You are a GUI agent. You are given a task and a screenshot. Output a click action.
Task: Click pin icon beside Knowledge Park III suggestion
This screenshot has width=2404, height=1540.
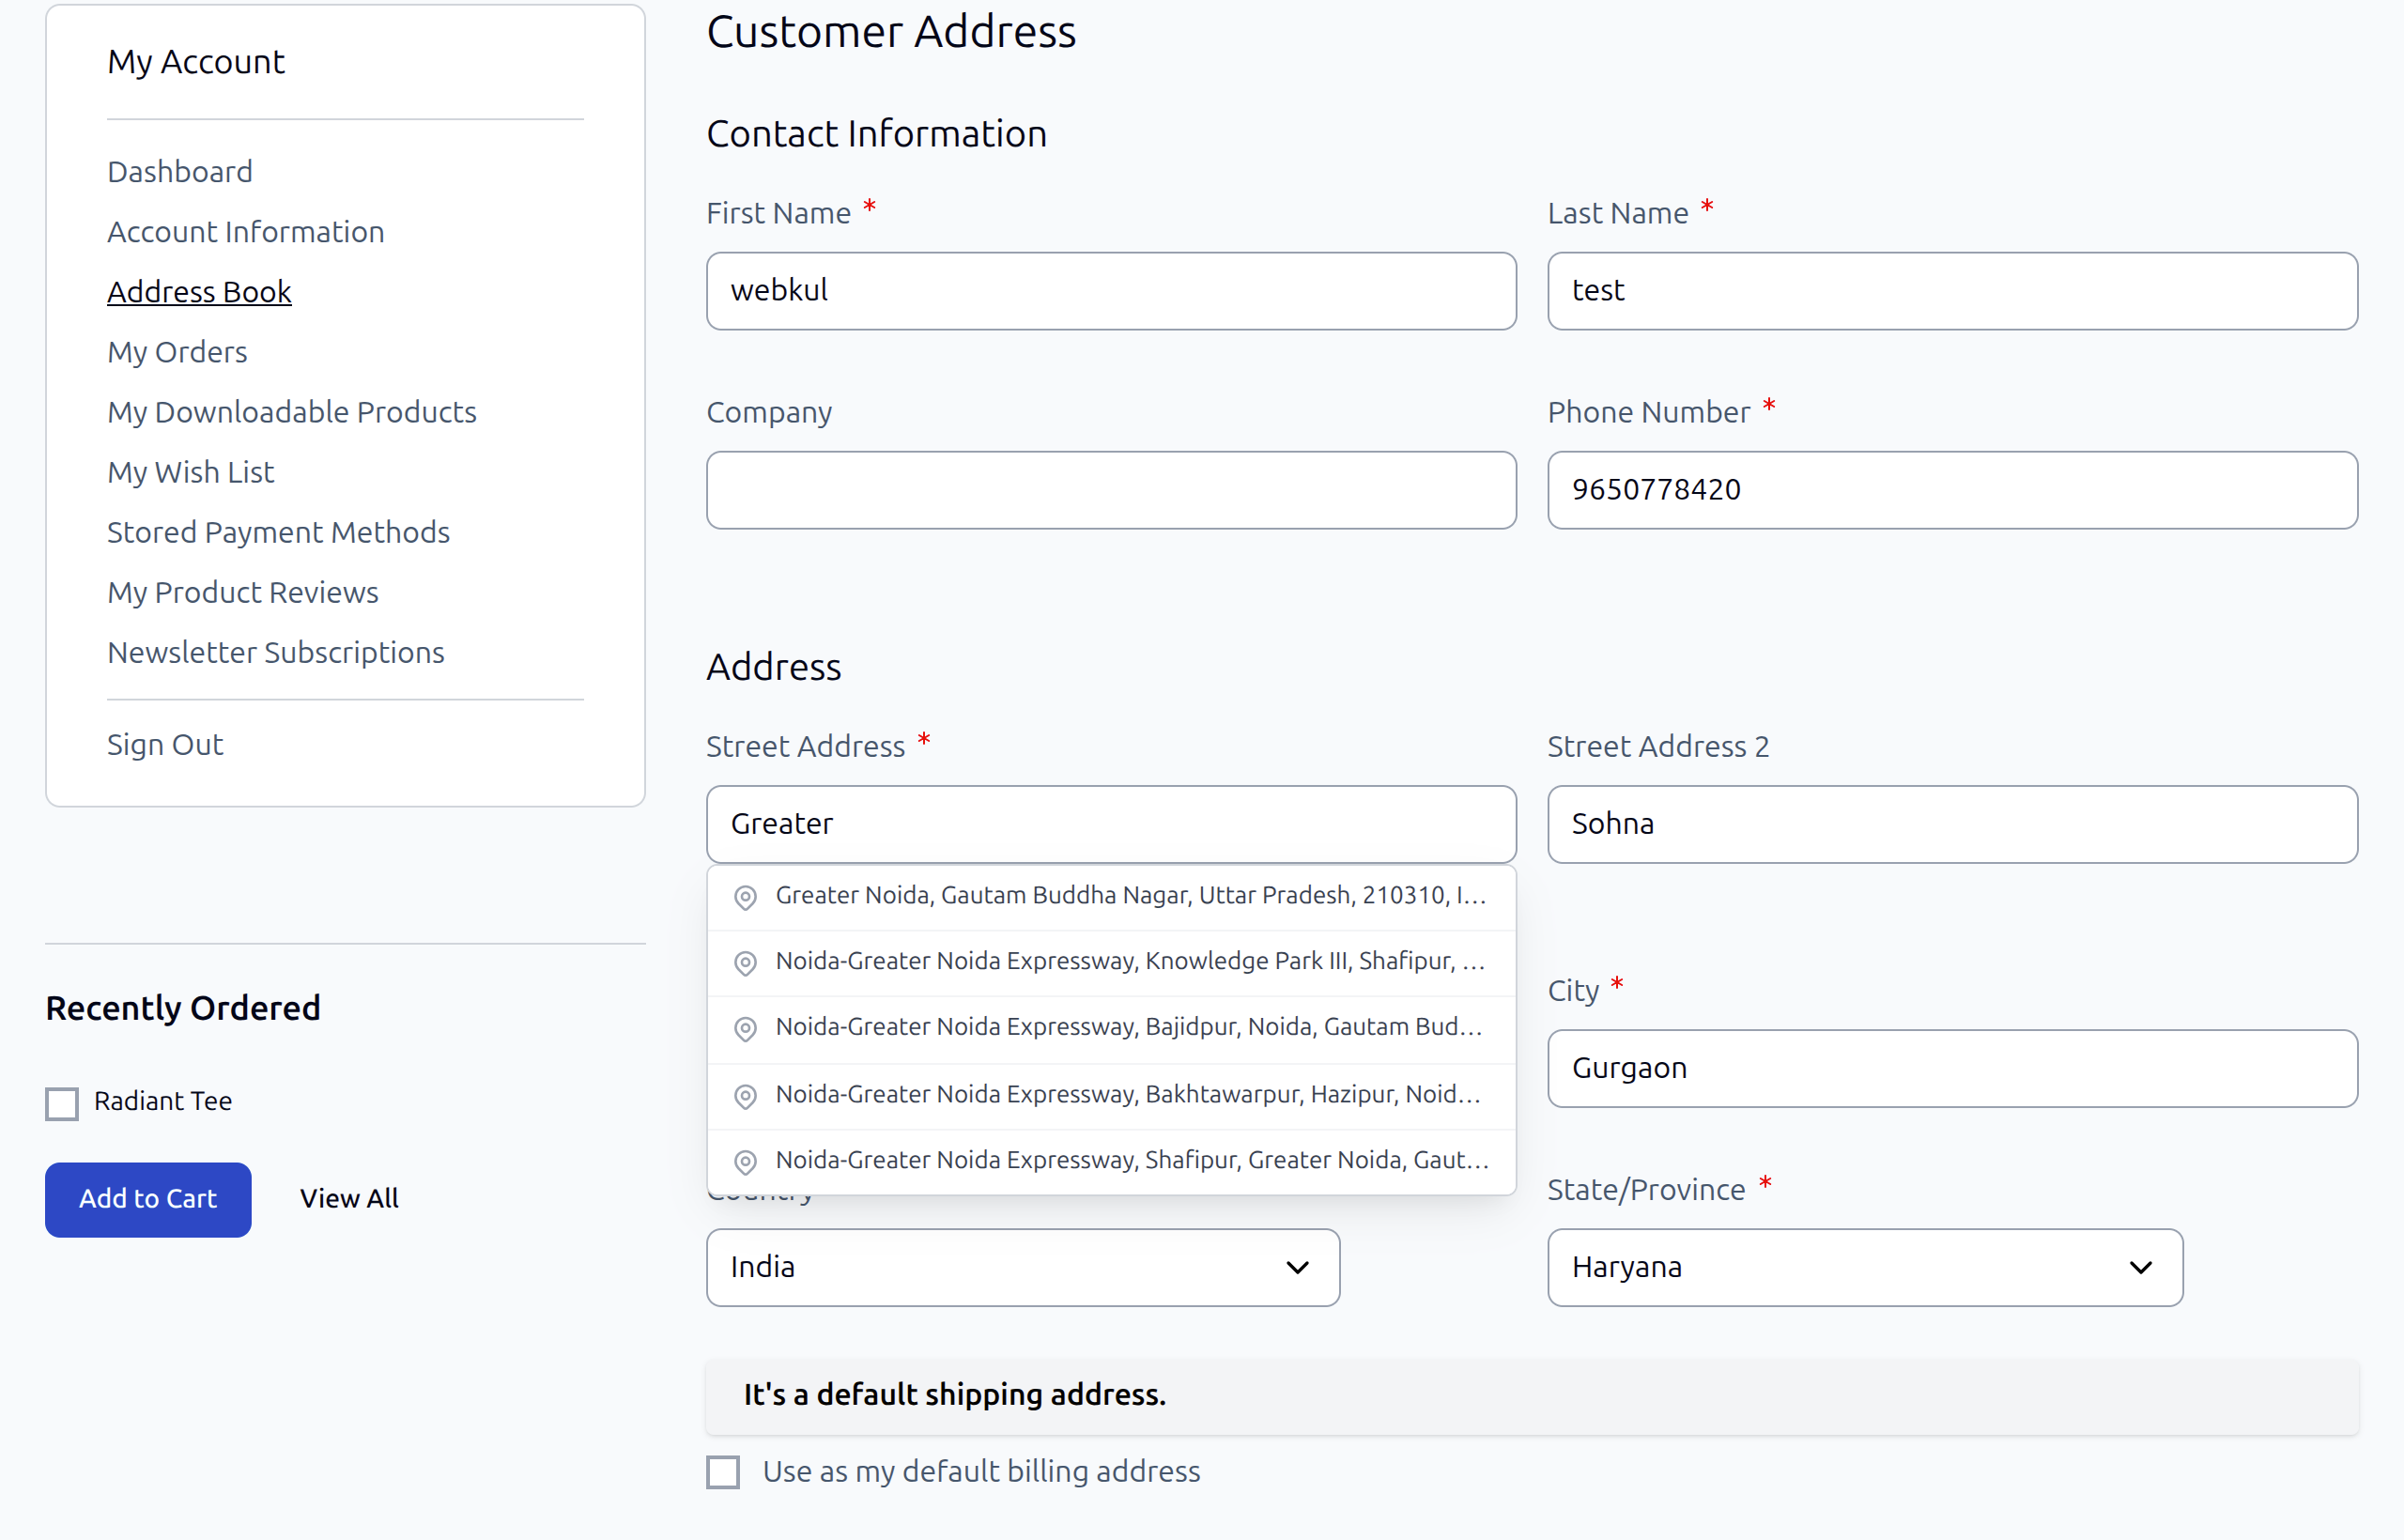745,963
